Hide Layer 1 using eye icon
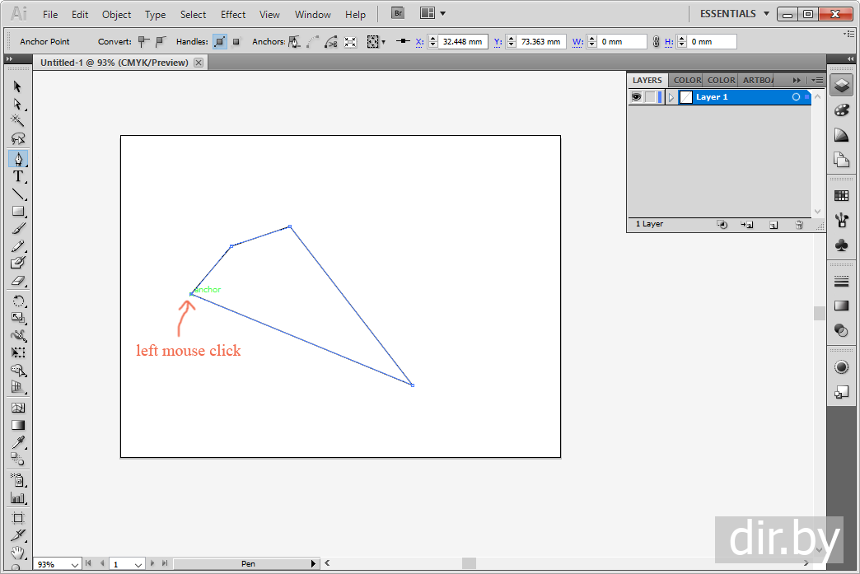 (x=636, y=97)
